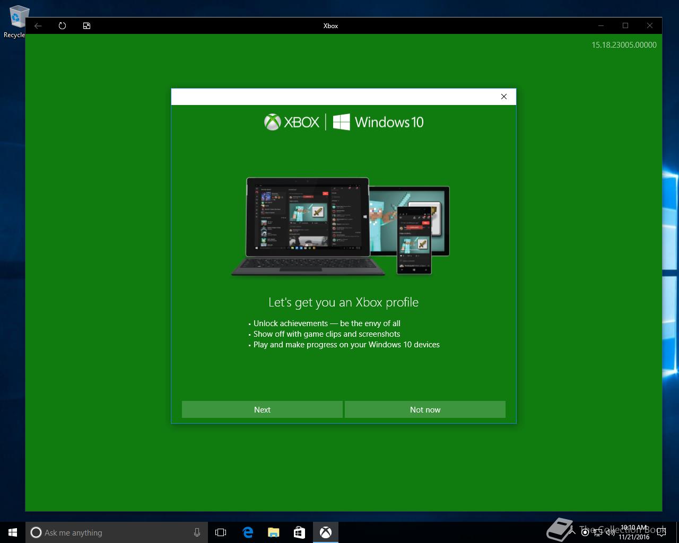Open the Windows Start menu
Screen dimensions: 679x543
[x=13, y=532]
